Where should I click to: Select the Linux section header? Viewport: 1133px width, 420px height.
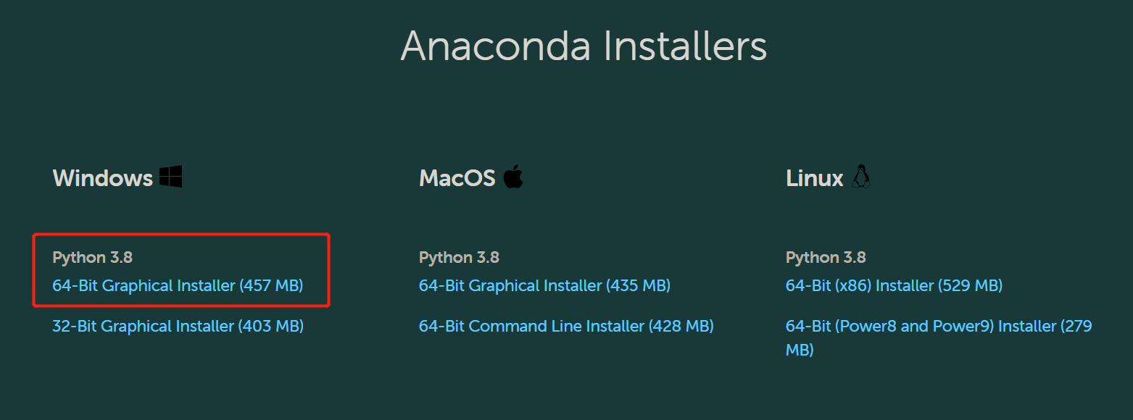click(813, 177)
